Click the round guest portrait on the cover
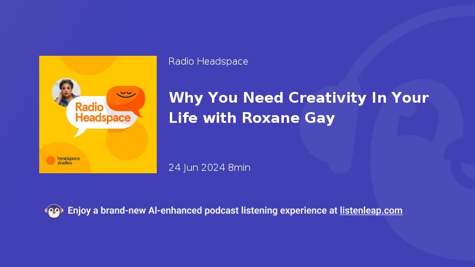 pos(66,93)
